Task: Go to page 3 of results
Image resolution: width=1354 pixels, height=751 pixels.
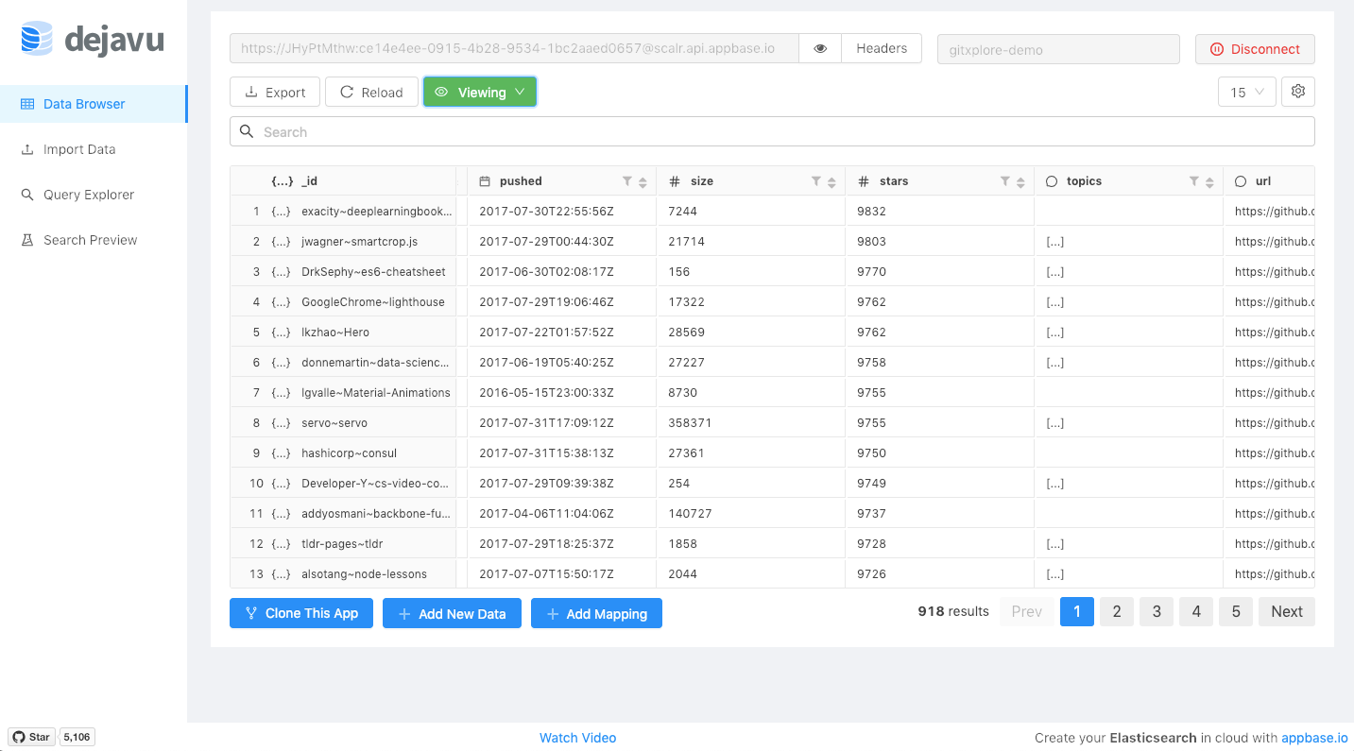Action: click(x=1157, y=611)
